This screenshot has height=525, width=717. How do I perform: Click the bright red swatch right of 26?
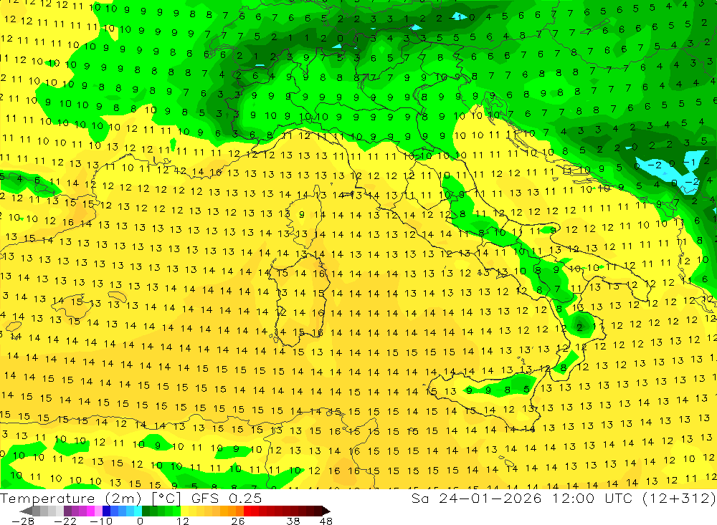coord(247,511)
